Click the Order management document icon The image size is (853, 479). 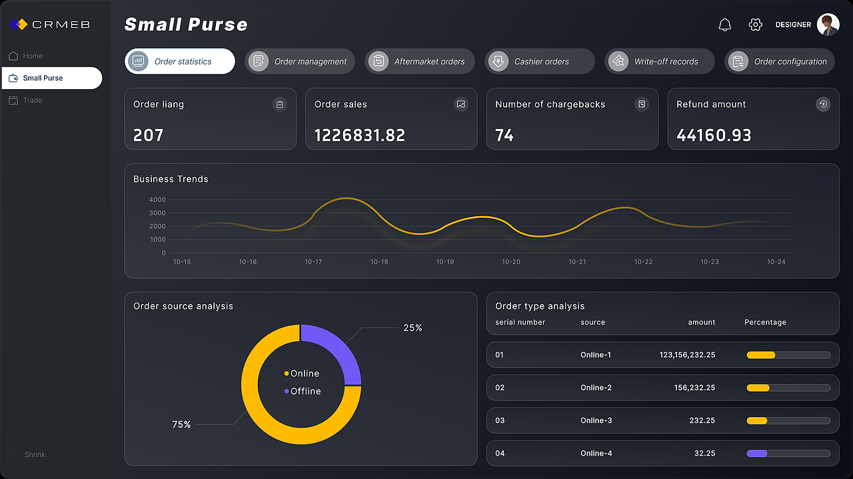click(x=258, y=61)
